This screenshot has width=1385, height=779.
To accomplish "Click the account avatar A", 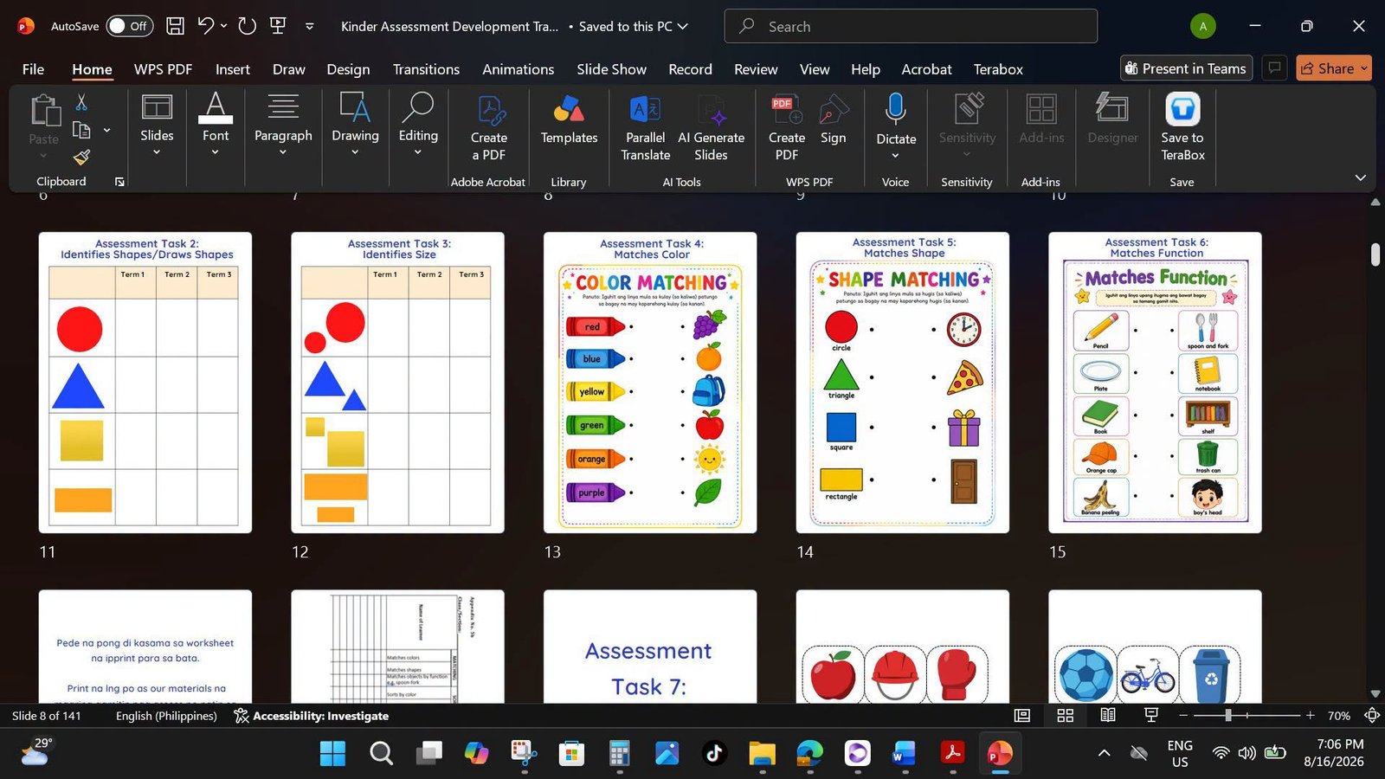I will coord(1202,26).
